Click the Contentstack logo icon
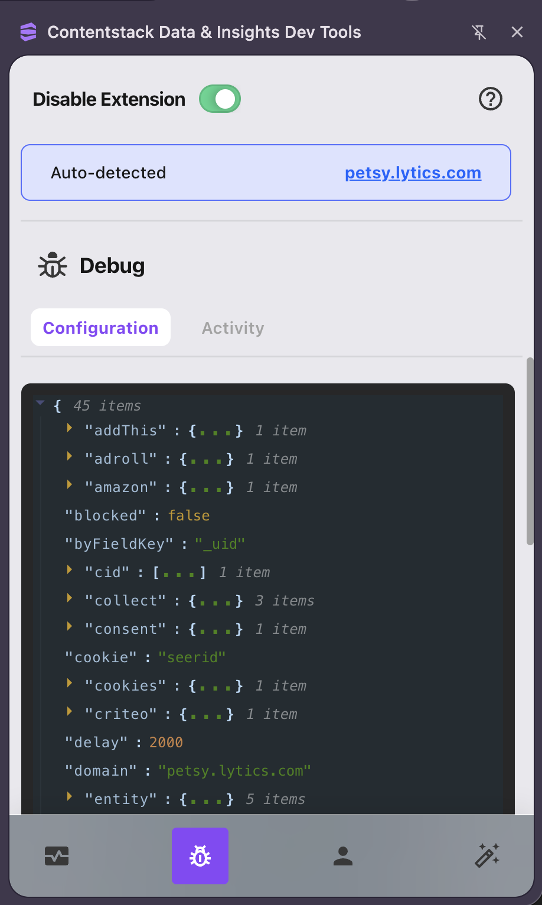This screenshot has height=905, width=542. (x=28, y=32)
